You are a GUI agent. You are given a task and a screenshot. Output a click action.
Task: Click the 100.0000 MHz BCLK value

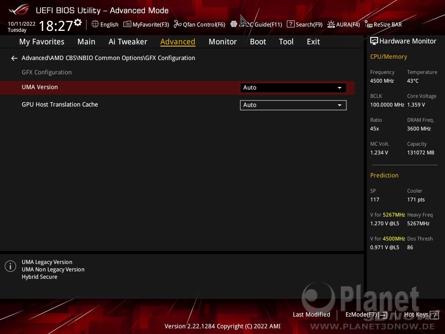[x=387, y=105]
